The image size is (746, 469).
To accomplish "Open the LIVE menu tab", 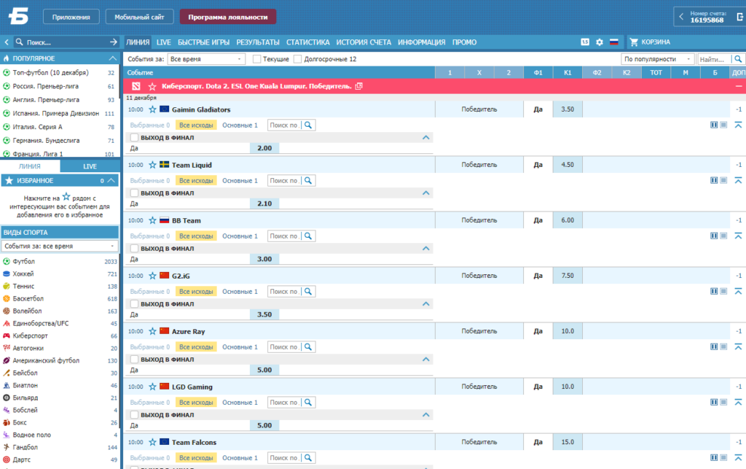I will (164, 42).
